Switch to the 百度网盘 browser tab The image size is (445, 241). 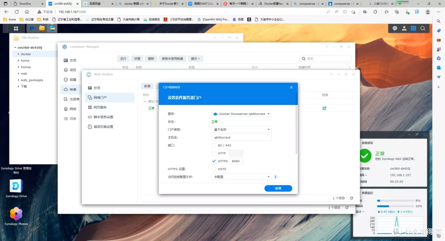(x=98, y=4)
